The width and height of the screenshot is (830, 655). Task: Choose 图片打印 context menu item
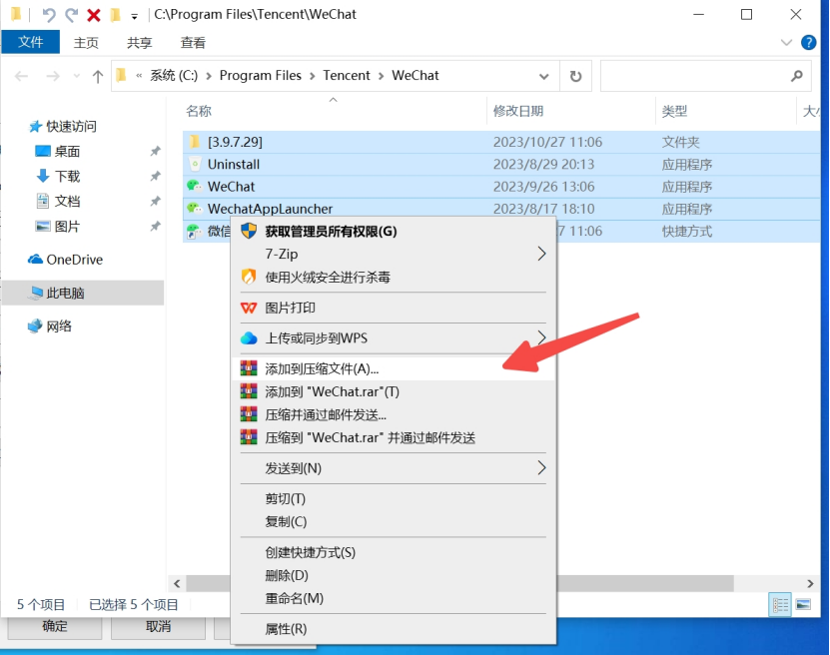click(393, 308)
